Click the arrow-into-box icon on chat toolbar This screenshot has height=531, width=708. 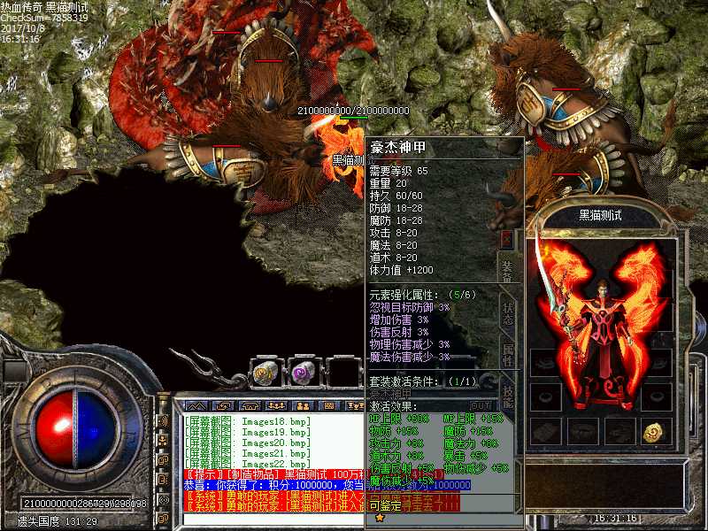click(224, 406)
